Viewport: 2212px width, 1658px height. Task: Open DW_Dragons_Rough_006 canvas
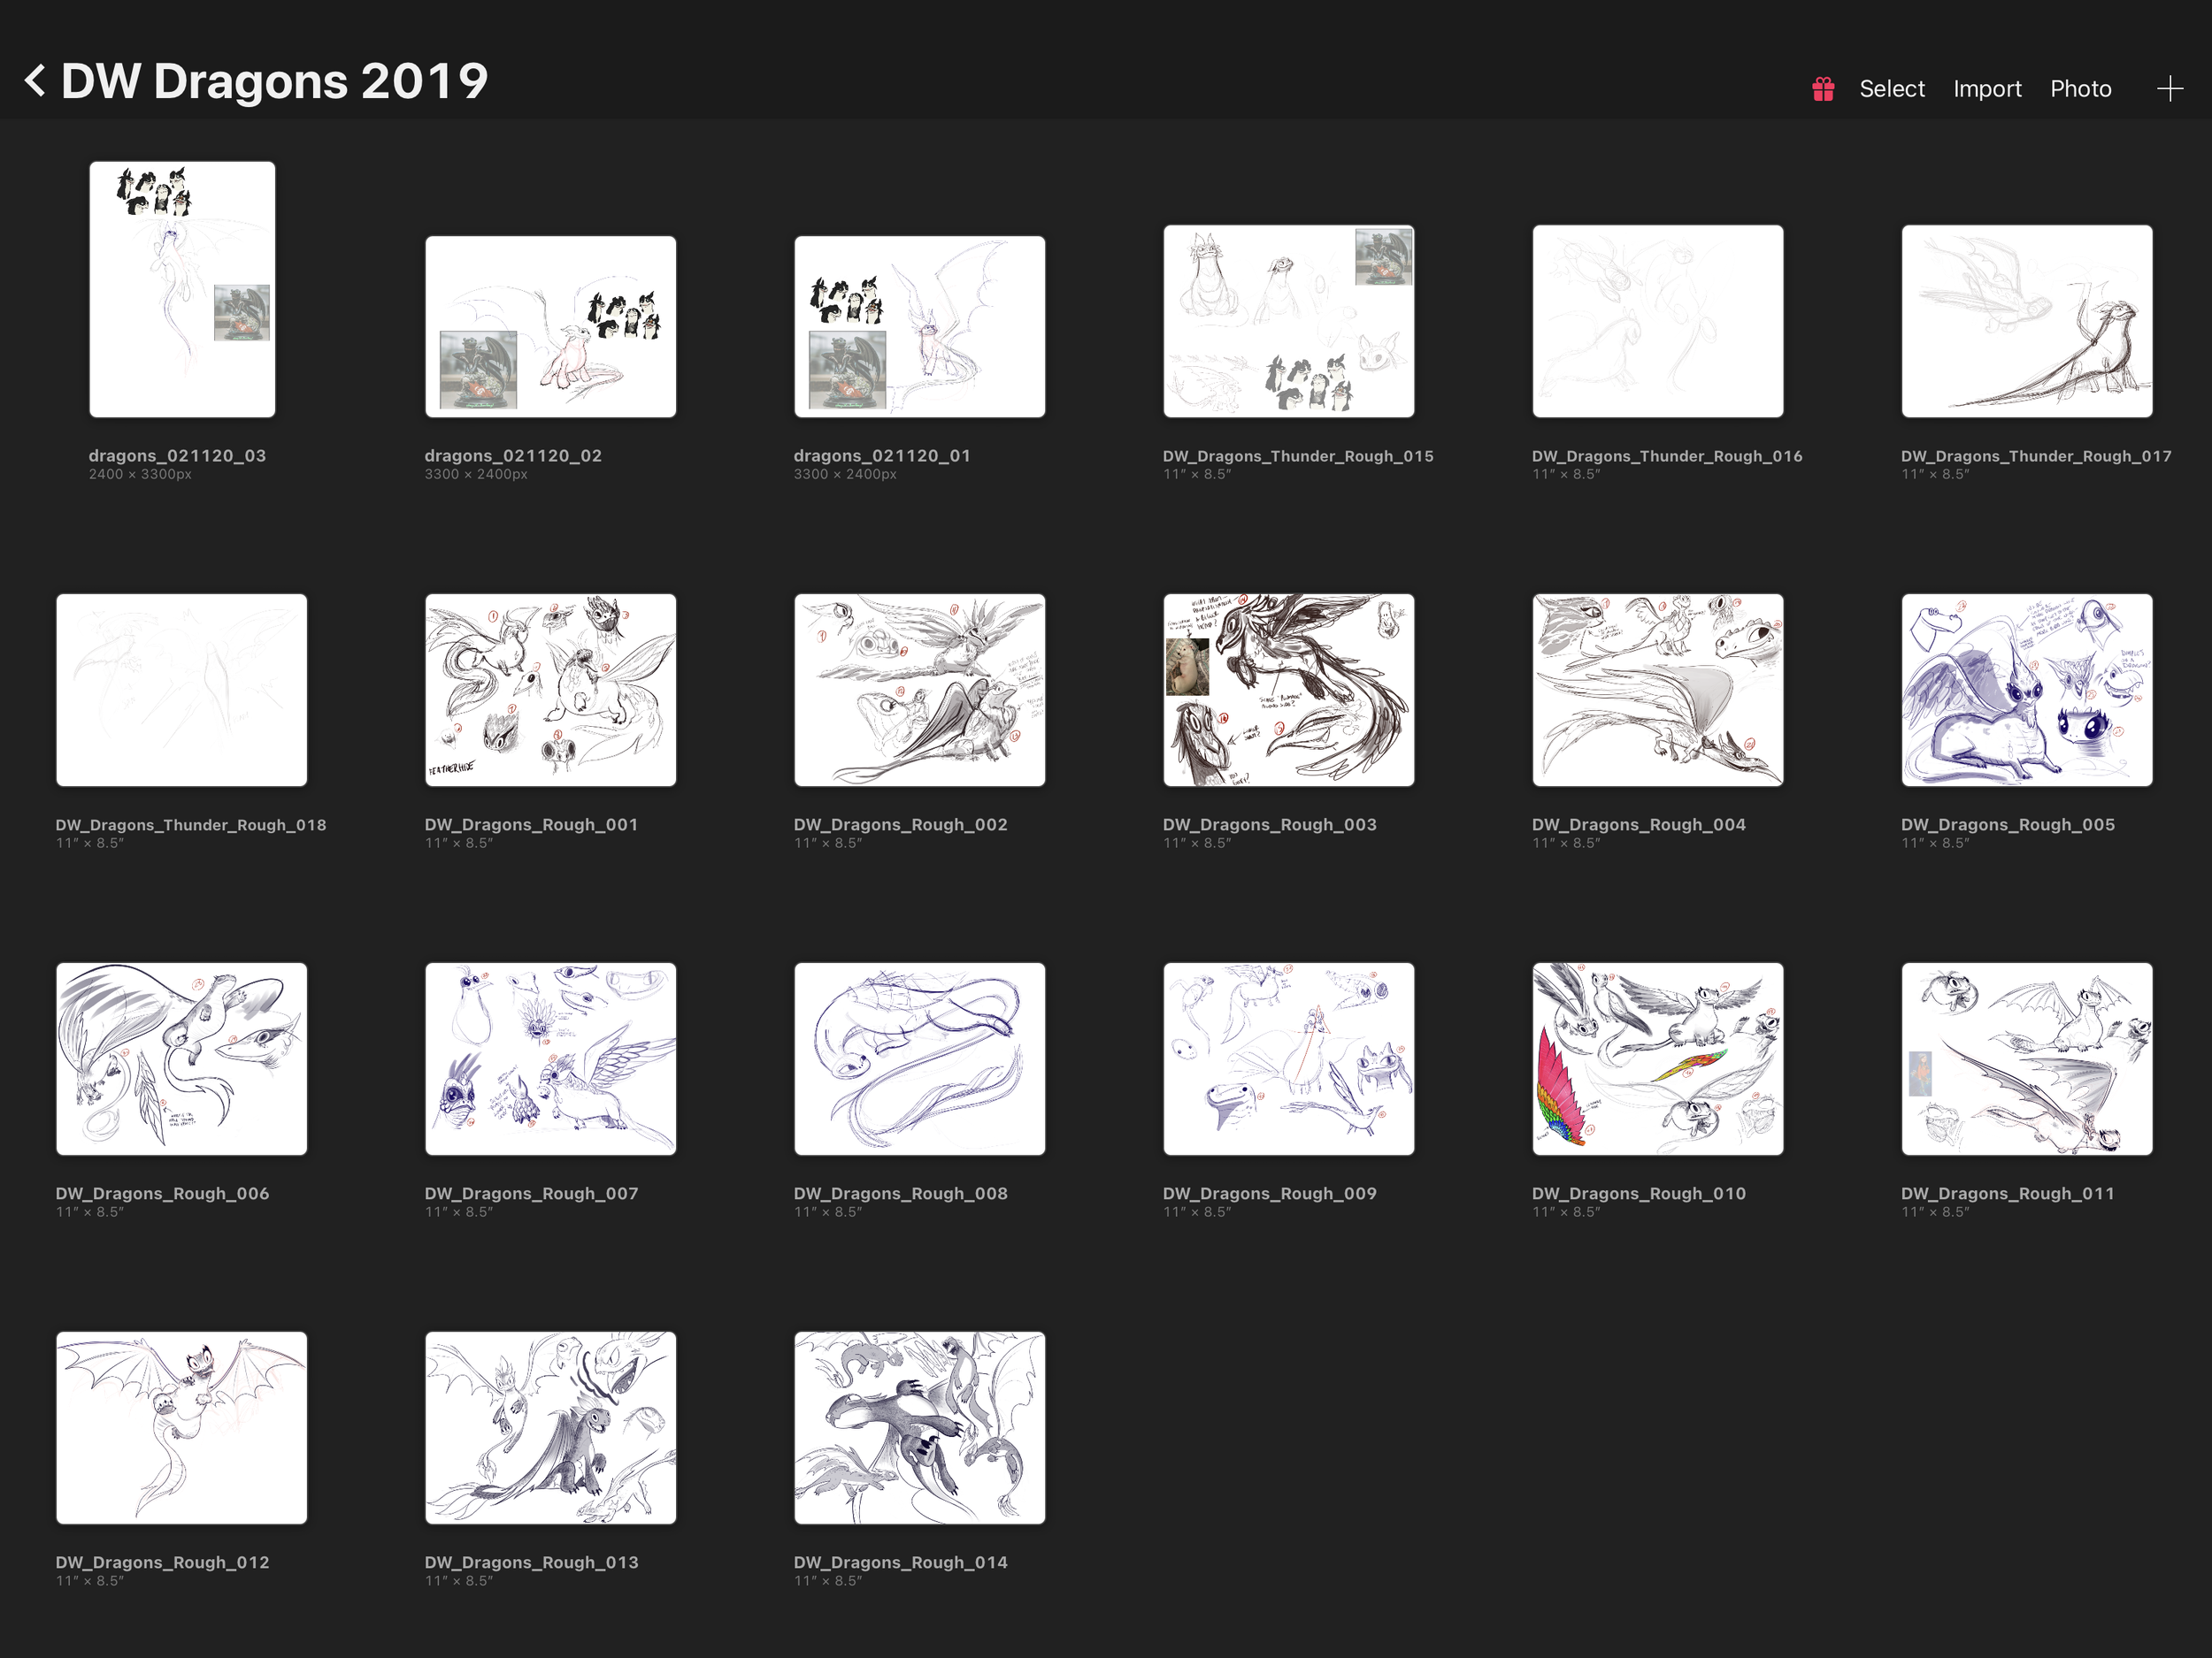(181, 1058)
